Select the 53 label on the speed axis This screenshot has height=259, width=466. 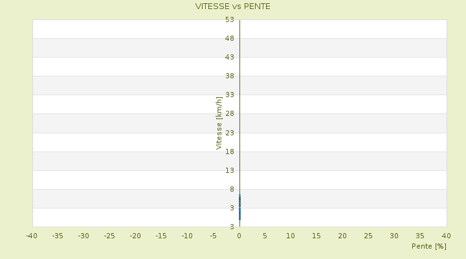pyautogui.click(x=229, y=20)
